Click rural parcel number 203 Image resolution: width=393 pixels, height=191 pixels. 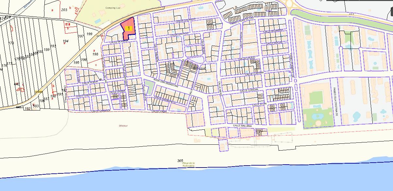click(x=64, y=10)
